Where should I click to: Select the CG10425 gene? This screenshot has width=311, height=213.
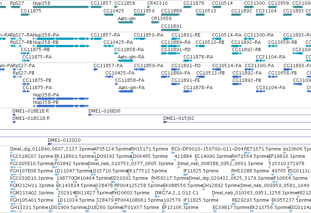coord(108,15)
